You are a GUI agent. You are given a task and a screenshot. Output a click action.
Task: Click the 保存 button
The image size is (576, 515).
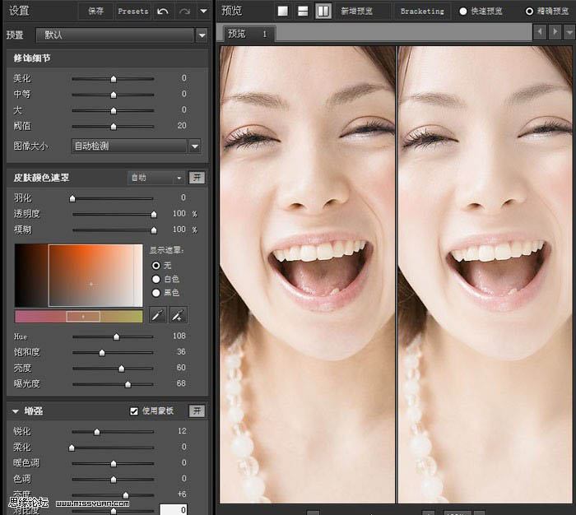click(96, 11)
